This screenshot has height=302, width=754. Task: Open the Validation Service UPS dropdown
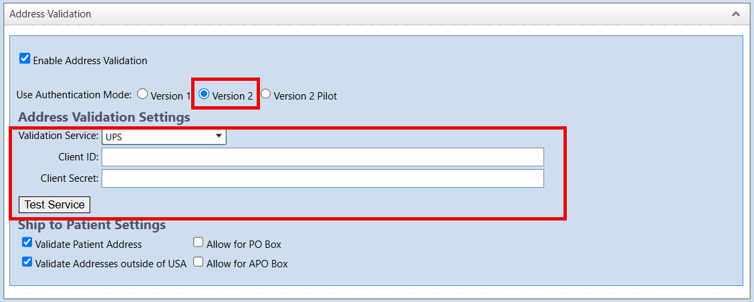[164, 136]
